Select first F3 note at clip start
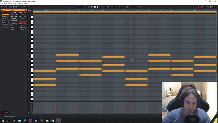 coord(44,71)
